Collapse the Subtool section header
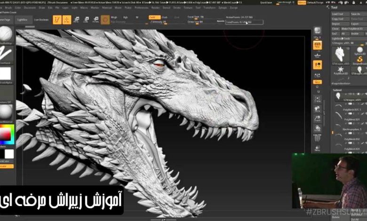The width and height of the screenshot is (367, 221). pos(337,90)
